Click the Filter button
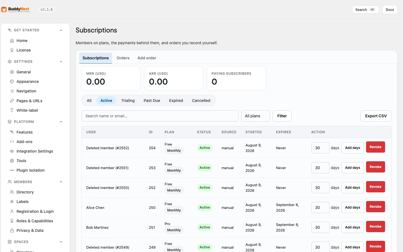403x252 pixels. tap(282, 116)
